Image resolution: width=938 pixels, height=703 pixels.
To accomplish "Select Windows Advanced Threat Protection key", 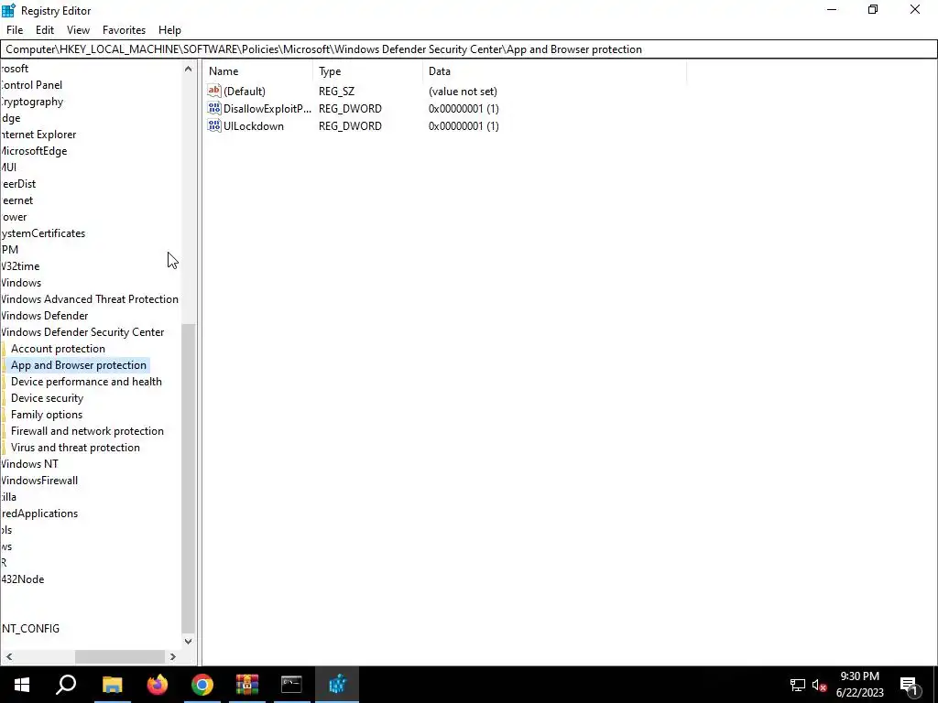I will pos(90,299).
